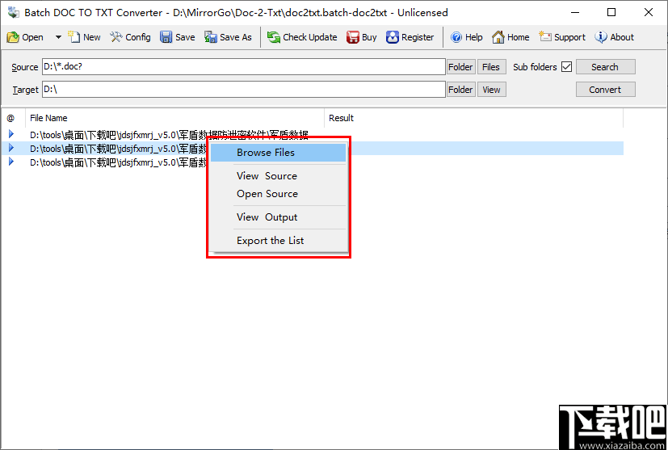Screen dimensions: 668x450
Task: Click the File Name column header
Action: coord(175,118)
